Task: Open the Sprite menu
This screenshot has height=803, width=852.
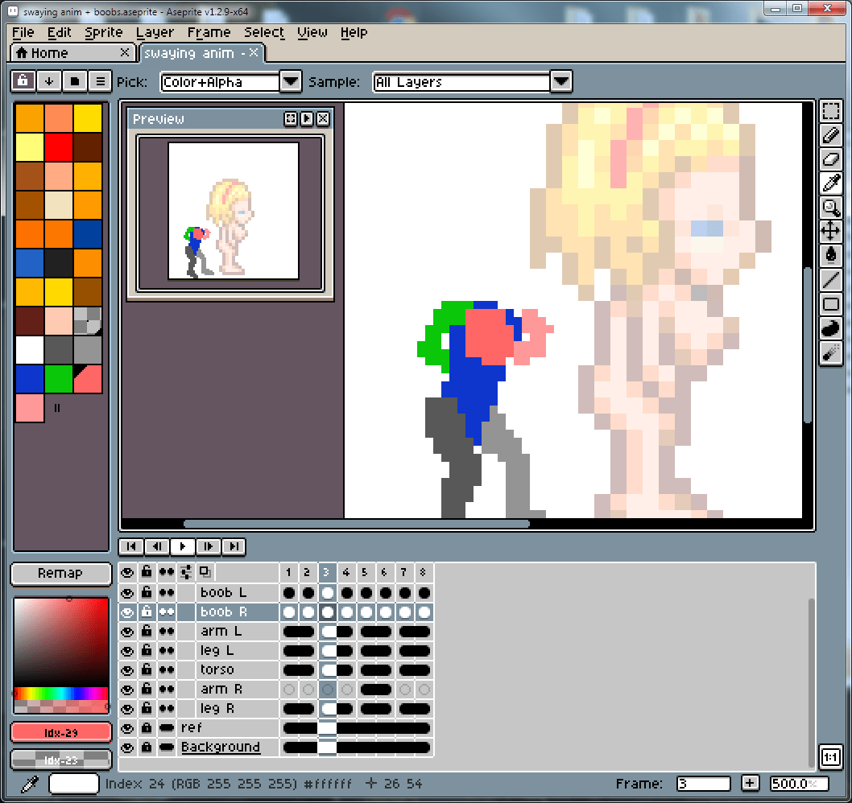Action: click(x=103, y=33)
